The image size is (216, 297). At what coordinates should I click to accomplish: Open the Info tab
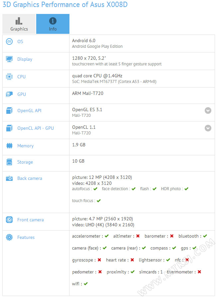click(53, 24)
